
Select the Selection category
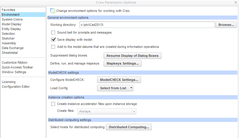click(x=8, y=34)
